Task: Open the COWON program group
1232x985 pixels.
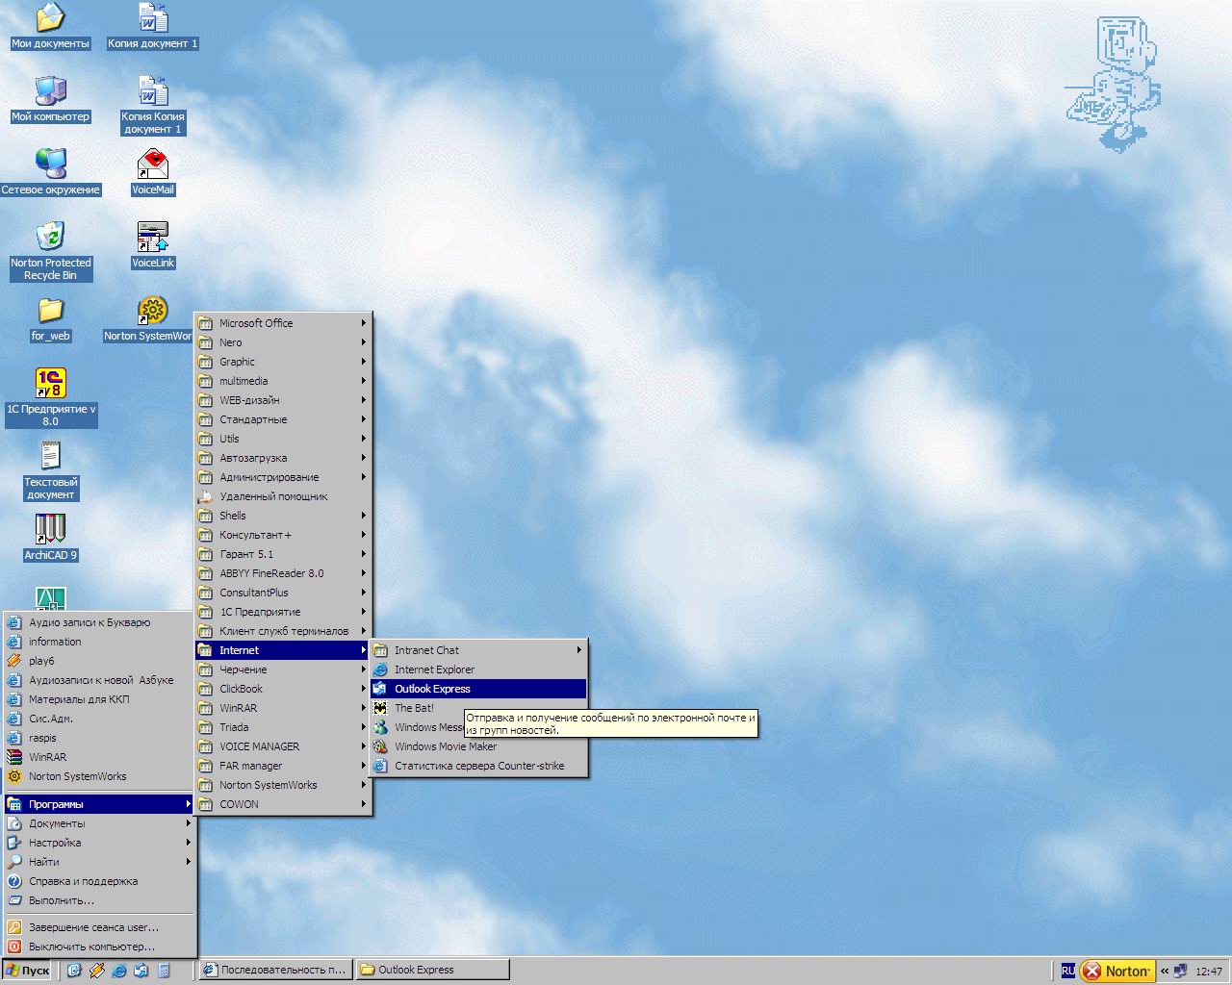Action: point(283,804)
